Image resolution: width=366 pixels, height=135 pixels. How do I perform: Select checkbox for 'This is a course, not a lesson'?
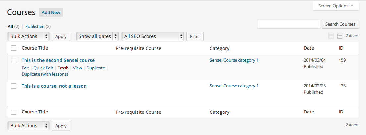14,86
